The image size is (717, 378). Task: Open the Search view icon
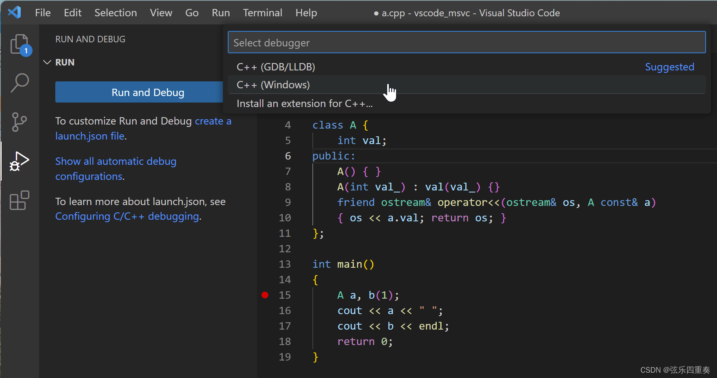[x=20, y=83]
